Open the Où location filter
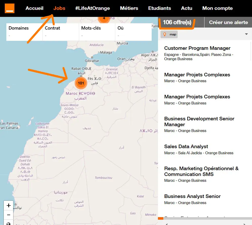The height and width of the screenshot is (225, 252). (133, 32)
